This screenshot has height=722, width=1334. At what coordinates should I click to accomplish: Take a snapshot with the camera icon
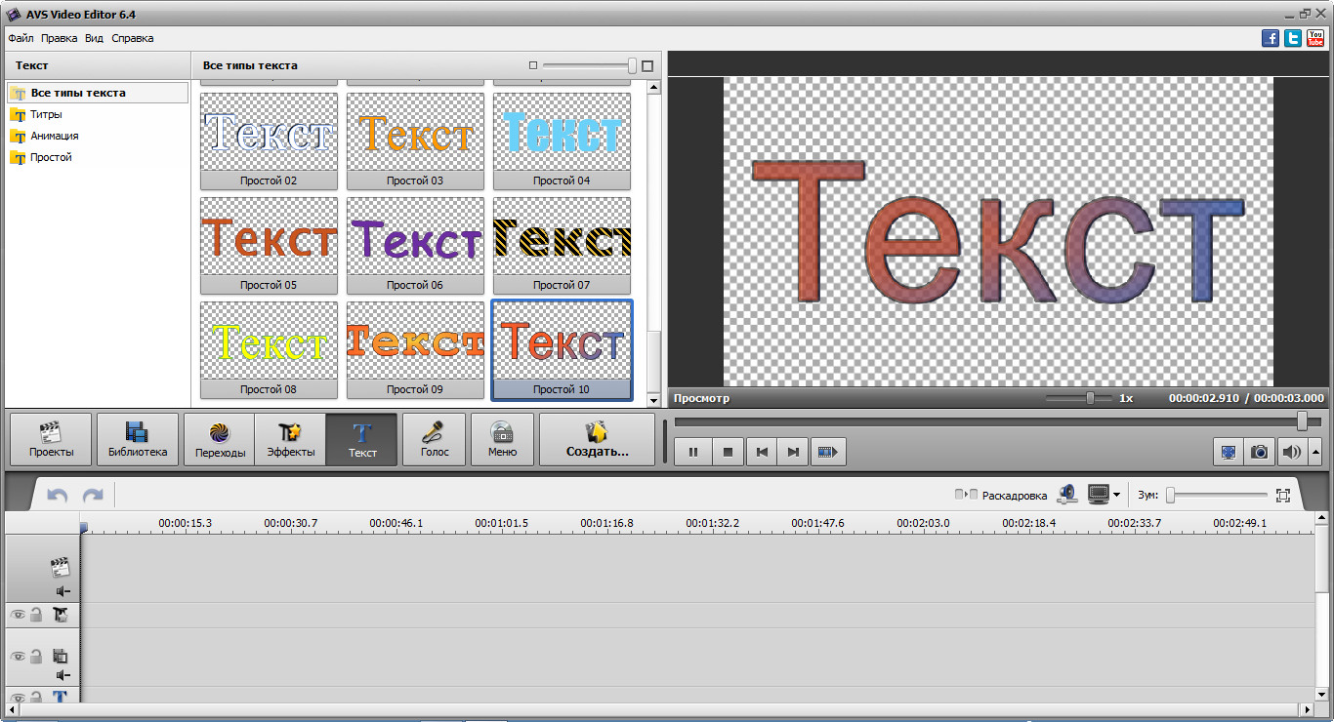click(x=1260, y=452)
